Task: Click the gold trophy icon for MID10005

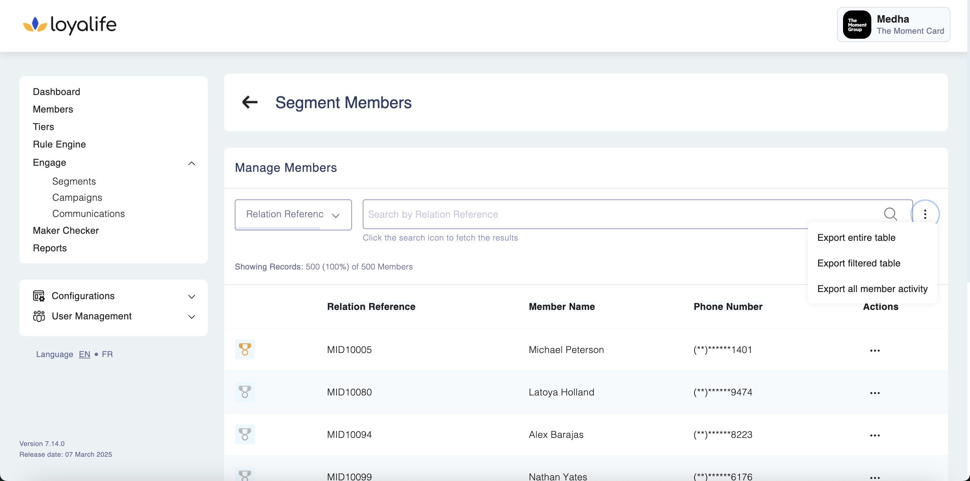Action: coord(245,349)
